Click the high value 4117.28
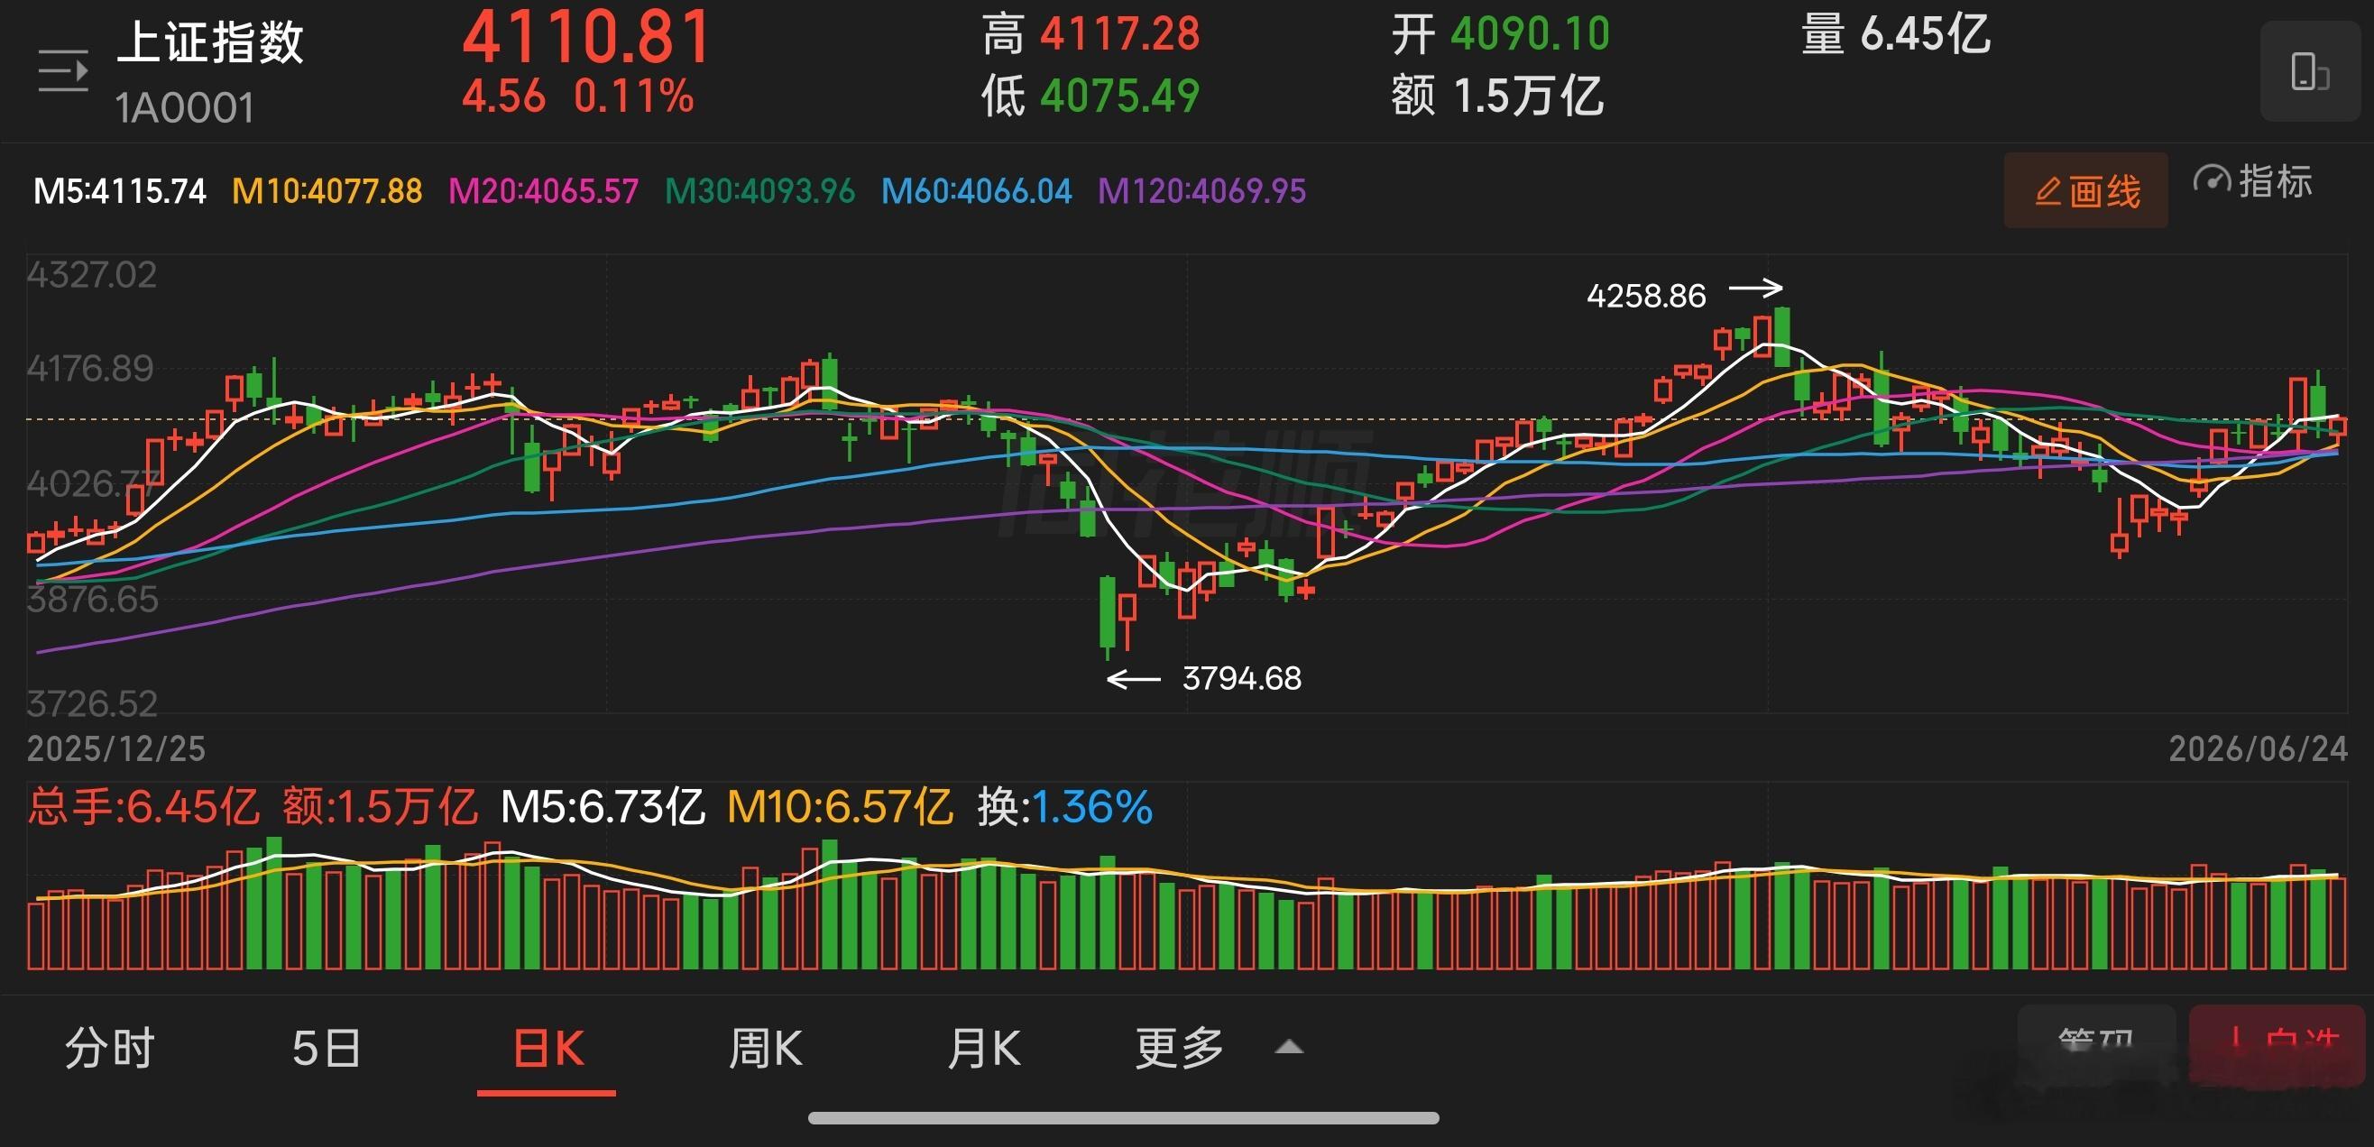The height and width of the screenshot is (1147, 2374). (x=1119, y=35)
